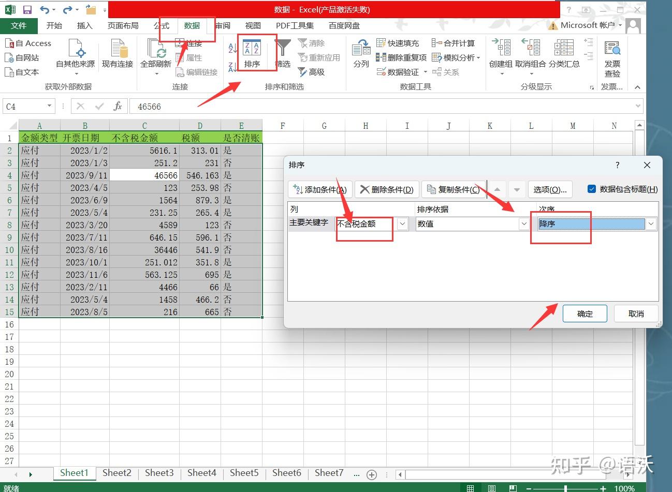
Task: Toggle 页面布局 view in the status bar
Action: tap(492, 487)
